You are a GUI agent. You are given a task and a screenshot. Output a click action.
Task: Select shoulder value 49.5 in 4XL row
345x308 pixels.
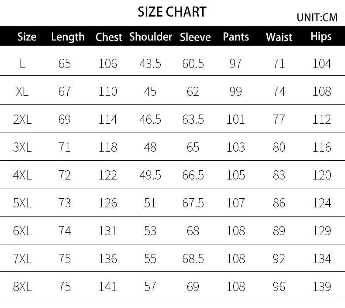pos(150,175)
